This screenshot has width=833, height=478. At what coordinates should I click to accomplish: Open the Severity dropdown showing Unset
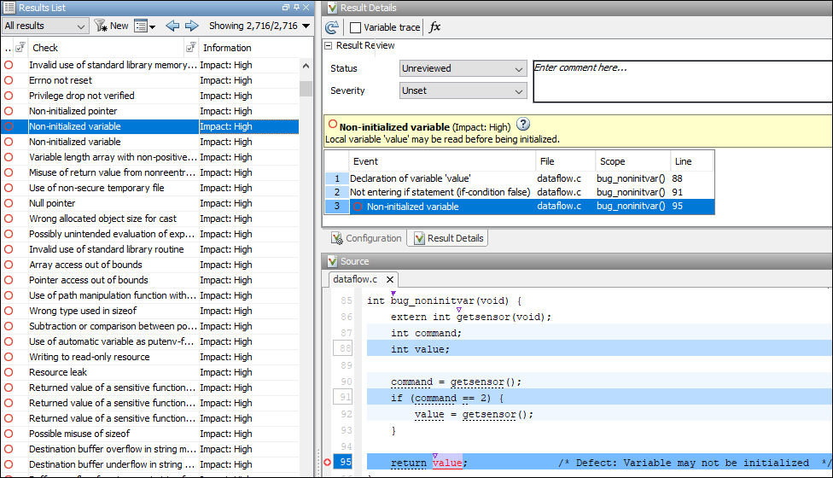click(x=463, y=90)
